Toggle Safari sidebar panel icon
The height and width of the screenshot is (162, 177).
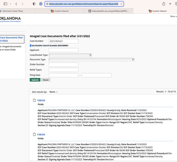(x=5, y=4)
